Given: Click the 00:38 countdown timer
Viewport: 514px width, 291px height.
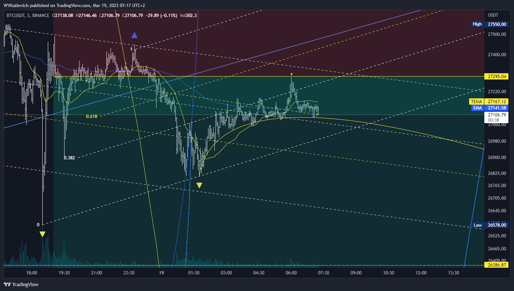Looking at the screenshot, I should tap(493, 120).
